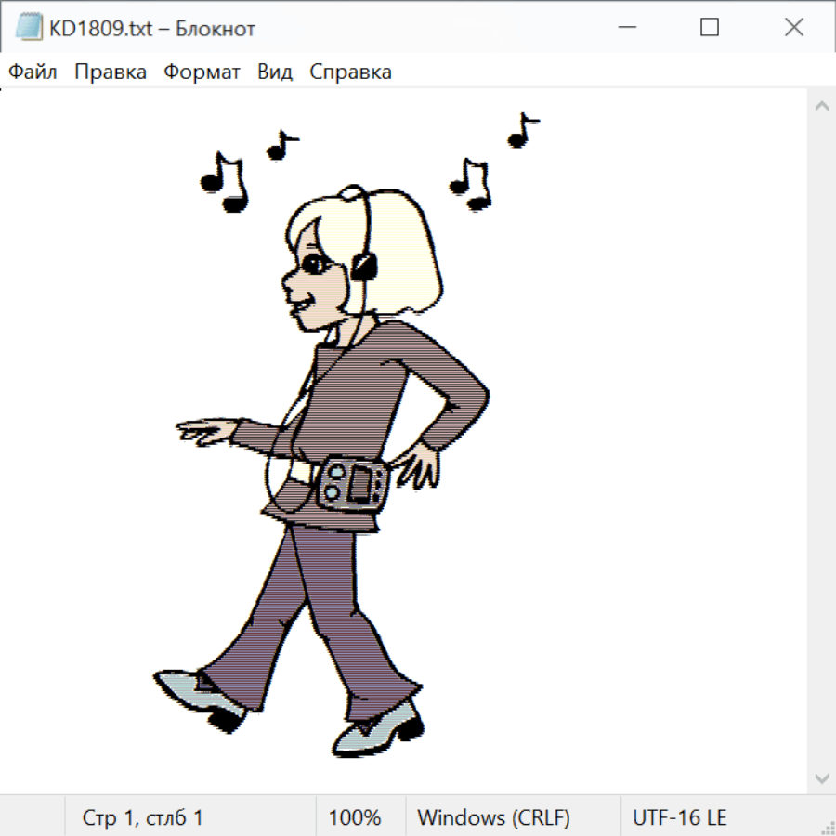Close the KD1809.txt window
This screenshot has height=836, width=836.
pyautogui.click(x=794, y=28)
